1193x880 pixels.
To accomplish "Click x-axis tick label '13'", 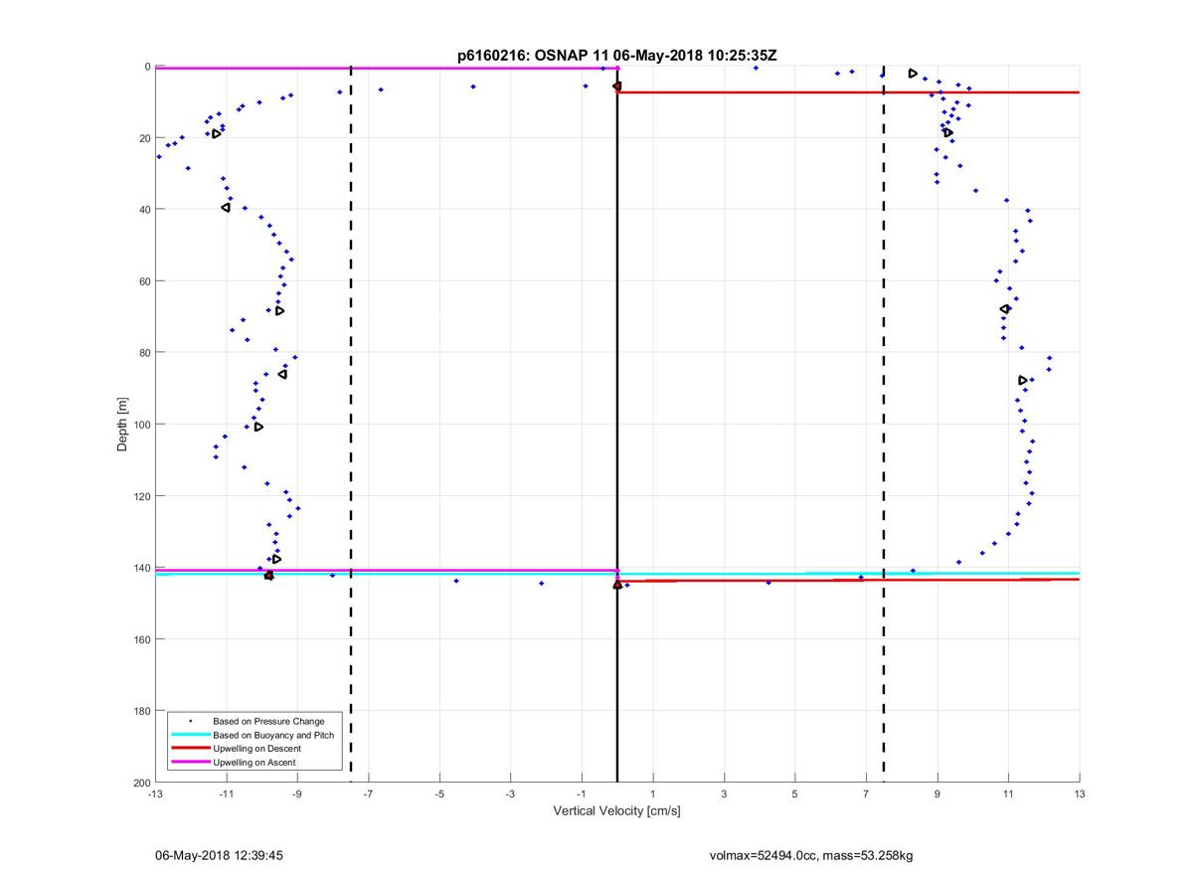I will pyautogui.click(x=1079, y=793).
